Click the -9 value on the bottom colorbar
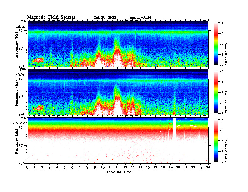 221,162
